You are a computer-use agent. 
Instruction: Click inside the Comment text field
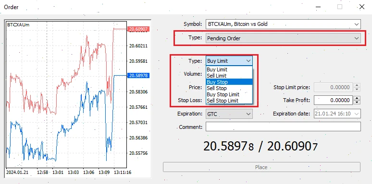283,126
